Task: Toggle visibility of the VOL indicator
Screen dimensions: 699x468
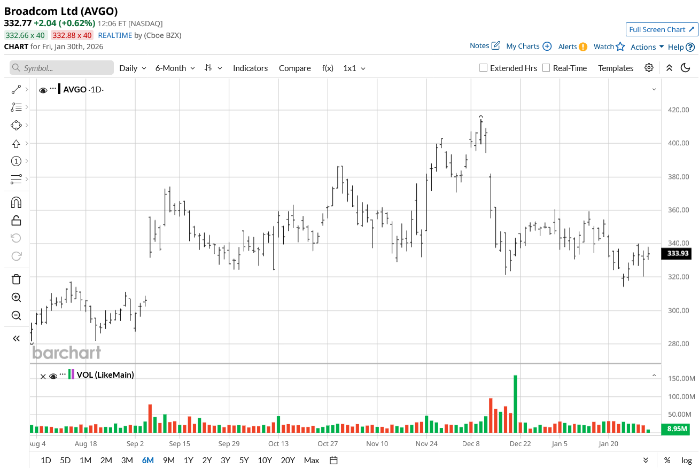Action: point(53,376)
